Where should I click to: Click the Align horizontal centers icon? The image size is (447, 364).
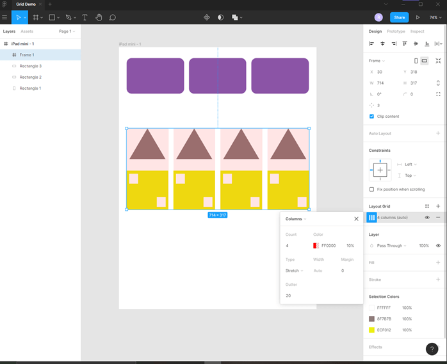click(x=382, y=44)
